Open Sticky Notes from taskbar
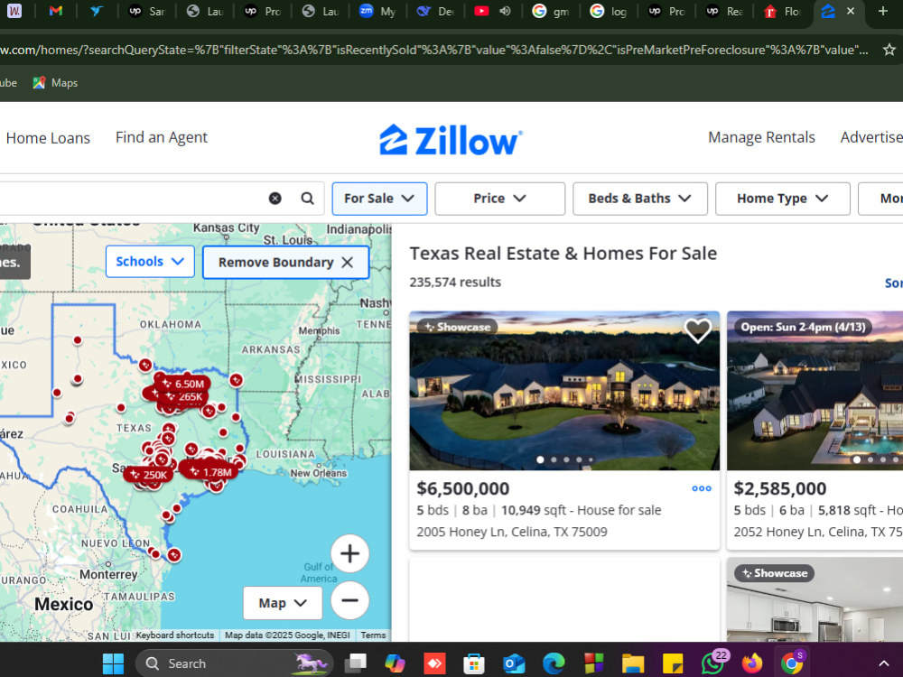Screen dimensions: 903x677 [673, 663]
